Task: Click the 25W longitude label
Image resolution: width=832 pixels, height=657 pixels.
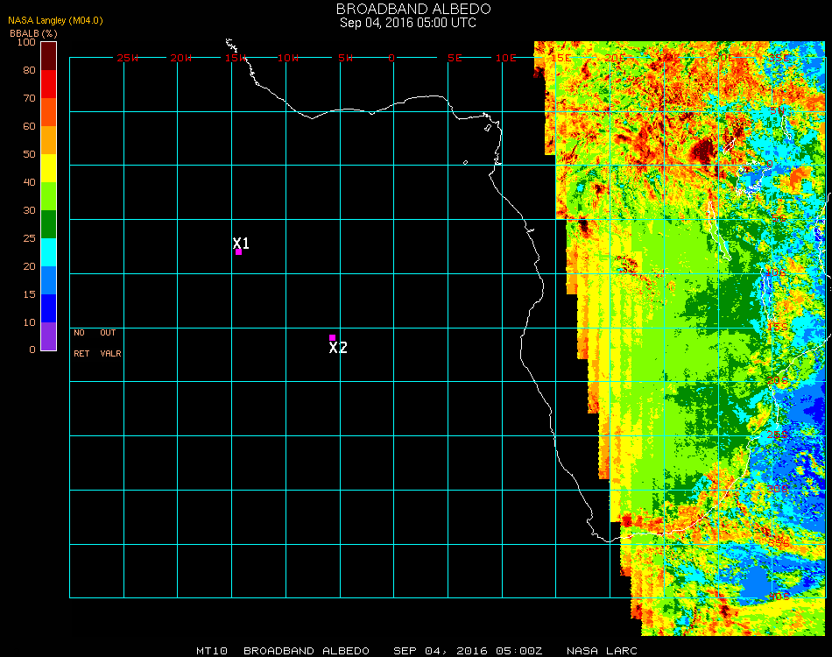Action: 128,58
